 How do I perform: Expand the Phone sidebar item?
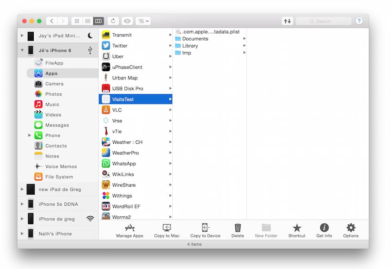(x=30, y=135)
